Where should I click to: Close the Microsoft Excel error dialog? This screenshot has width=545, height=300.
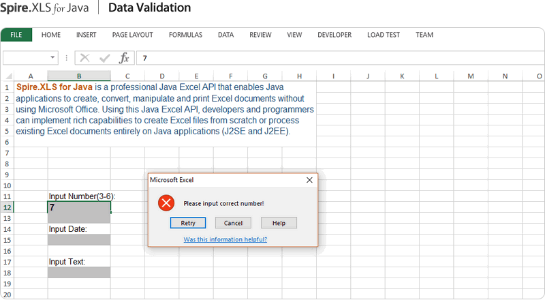point(309,180)
